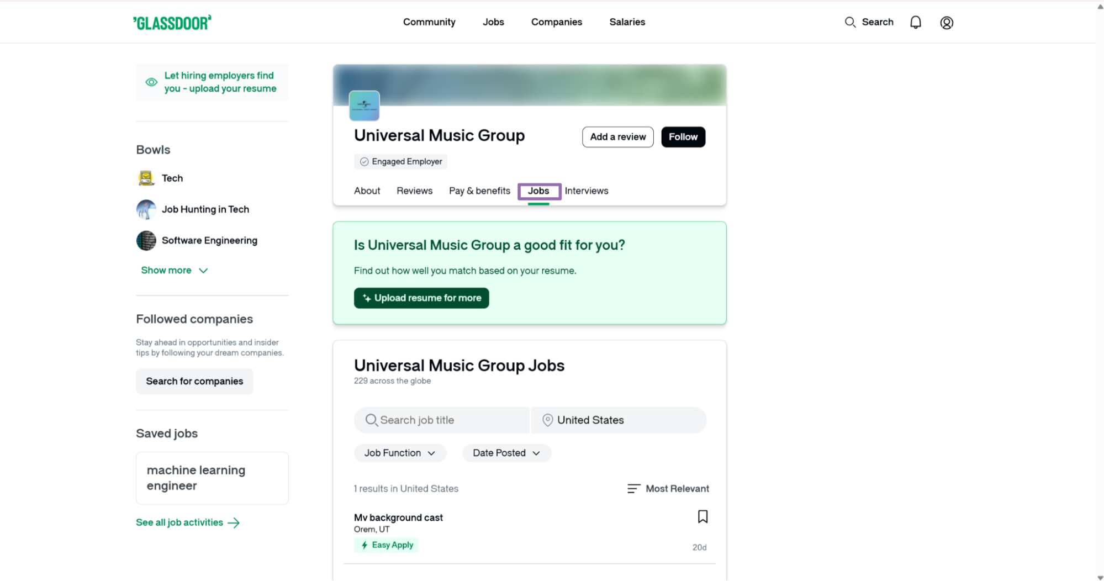1104x581 pixels.
Task: Open the notifications bell icon
Action: pos(915,22)
